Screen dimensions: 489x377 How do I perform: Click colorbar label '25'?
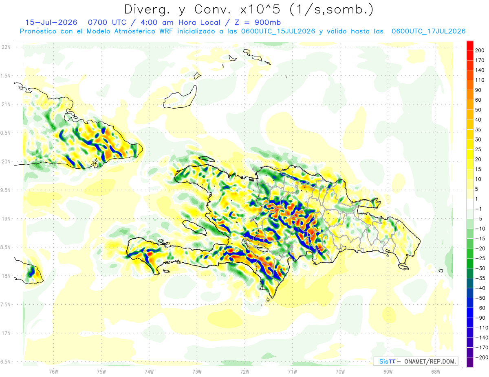point(479,149)
